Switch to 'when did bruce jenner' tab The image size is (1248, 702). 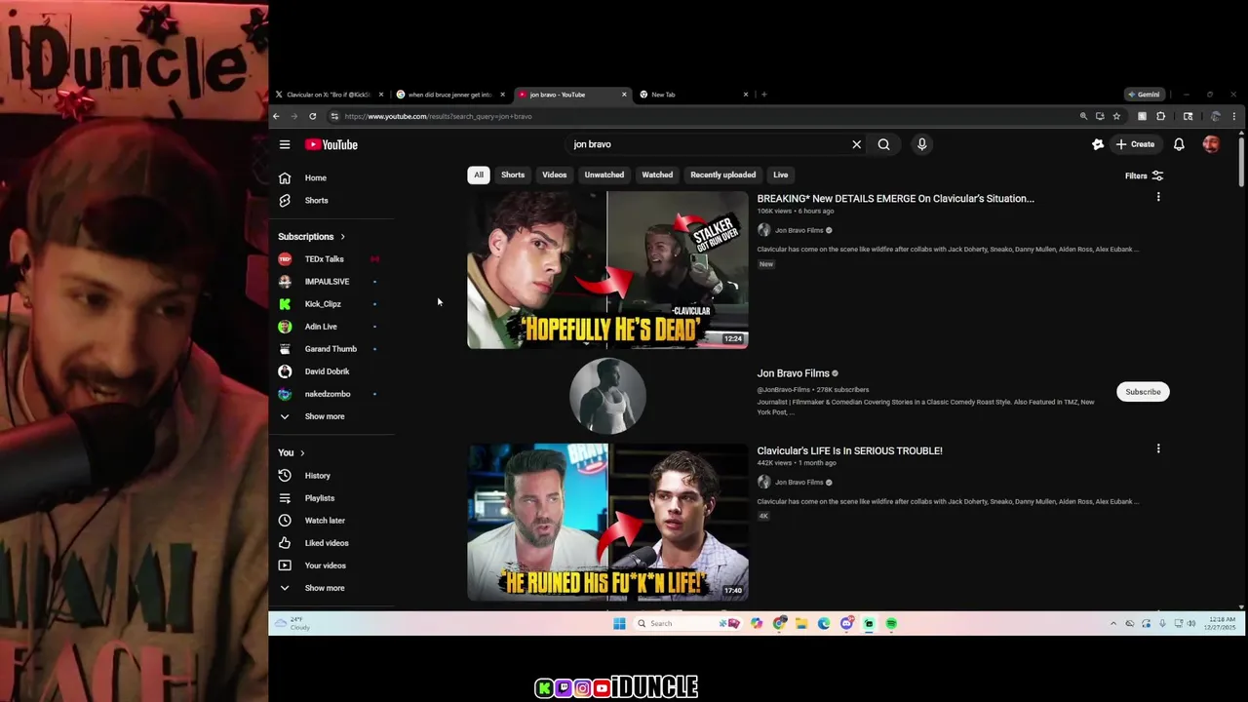click(x=448, y=95)
